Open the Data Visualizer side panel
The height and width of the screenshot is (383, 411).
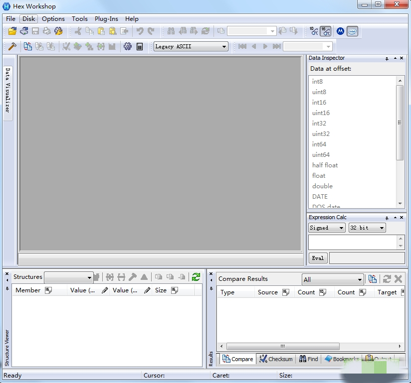(8, 90)
